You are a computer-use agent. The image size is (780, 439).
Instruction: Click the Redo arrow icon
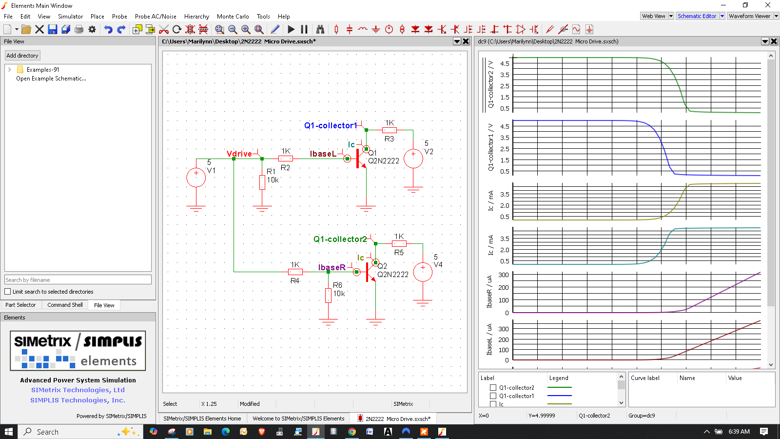121,29
